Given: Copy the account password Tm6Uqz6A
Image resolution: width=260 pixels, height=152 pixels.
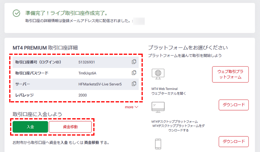Looking at the screenshot, I should coord(134,73).
